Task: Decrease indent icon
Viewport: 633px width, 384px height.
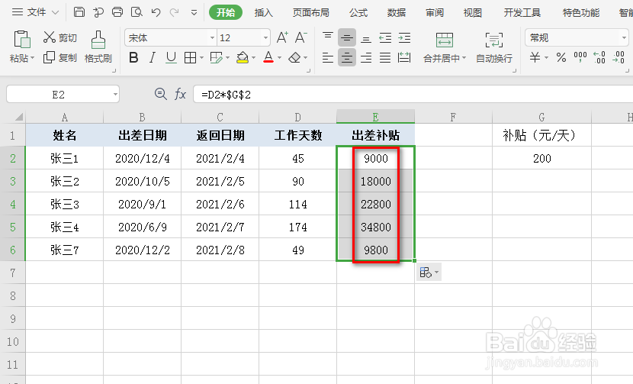Action: pyautogui.click(x=385, y=37)
